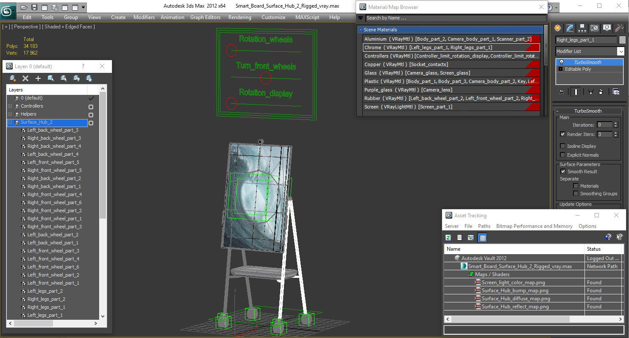The height and width of the screenshot is (338, 629).
Task: Click Configure Modifier Sets icon
Action: click(x=616, y=91)
